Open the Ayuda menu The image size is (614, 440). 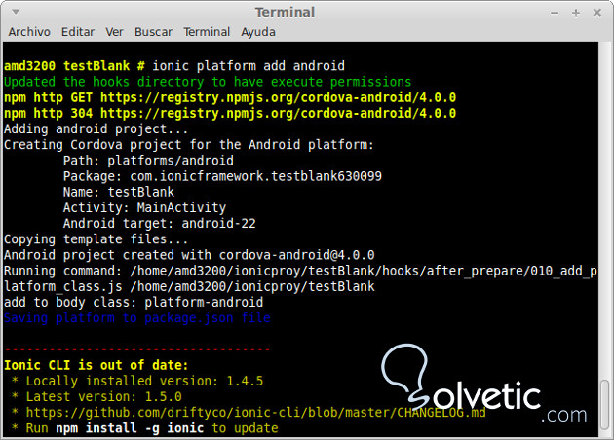click(x=258, y=32)
